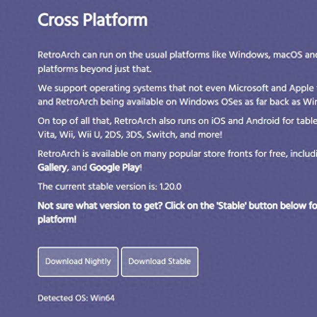Click Vita at the start of console list
317x317 pixels.
(46, 134)
